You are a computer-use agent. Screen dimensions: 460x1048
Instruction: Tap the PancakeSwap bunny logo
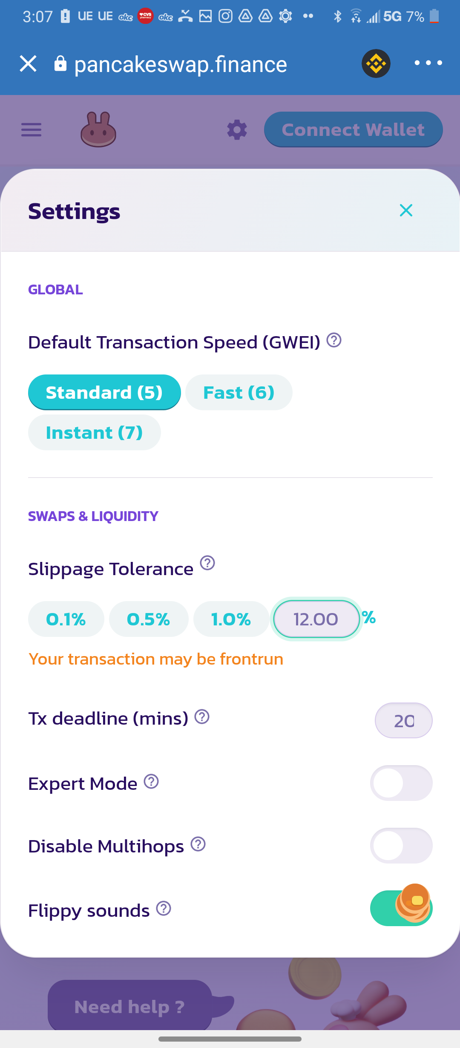[98, 130]
